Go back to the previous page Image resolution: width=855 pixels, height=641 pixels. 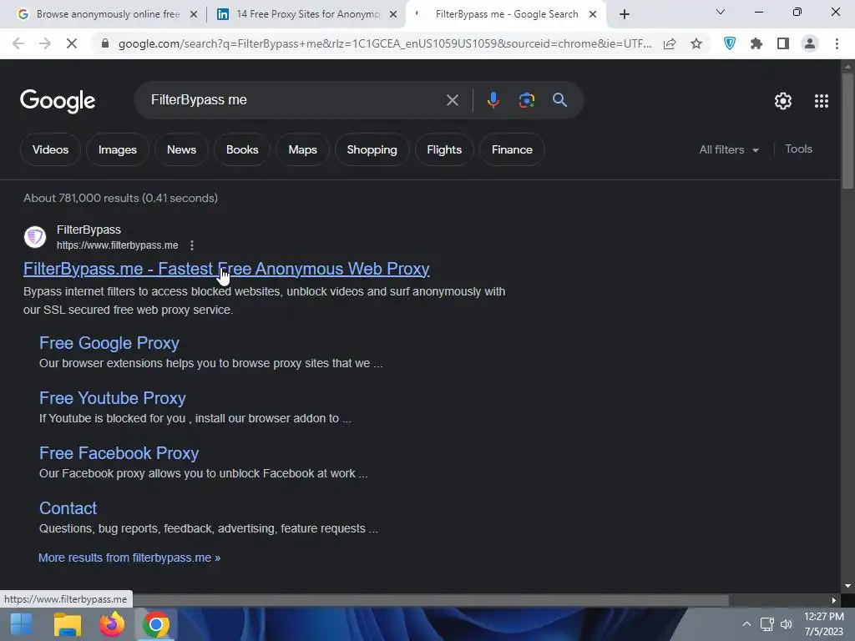[18, 43]
